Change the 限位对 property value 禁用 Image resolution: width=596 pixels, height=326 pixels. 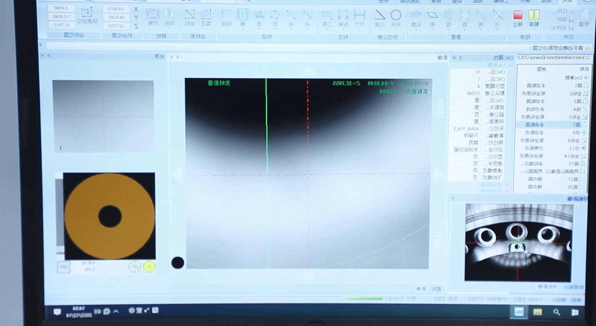[x=473, y=143]
